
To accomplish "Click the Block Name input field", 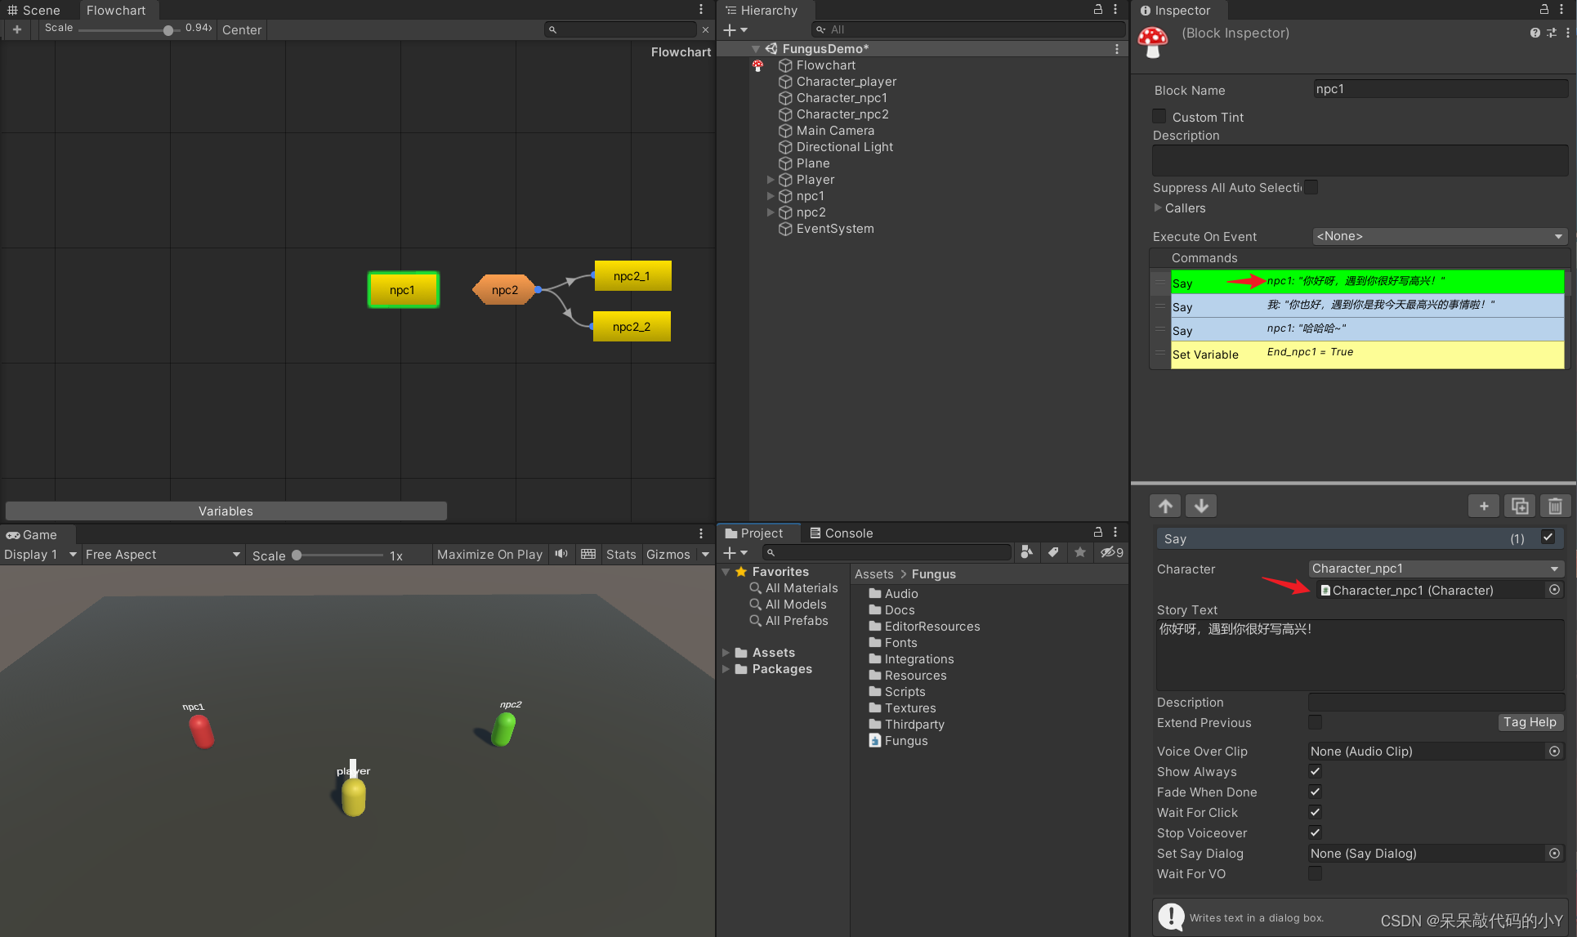I will tap(1440, 89).
